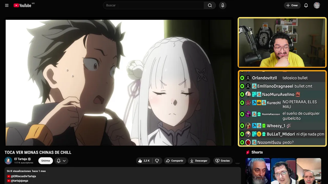Dislike the video with thumbs down
The width and height of the screenshot is (328, 184).
point(157,161)
